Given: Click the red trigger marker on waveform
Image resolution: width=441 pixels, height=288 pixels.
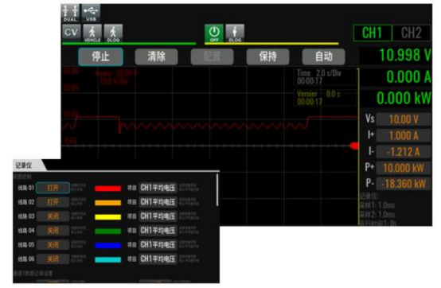Looking at the screenshot, I should (354, 146).
